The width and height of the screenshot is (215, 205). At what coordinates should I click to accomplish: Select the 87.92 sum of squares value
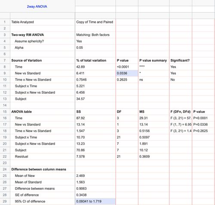pos(95,118)
